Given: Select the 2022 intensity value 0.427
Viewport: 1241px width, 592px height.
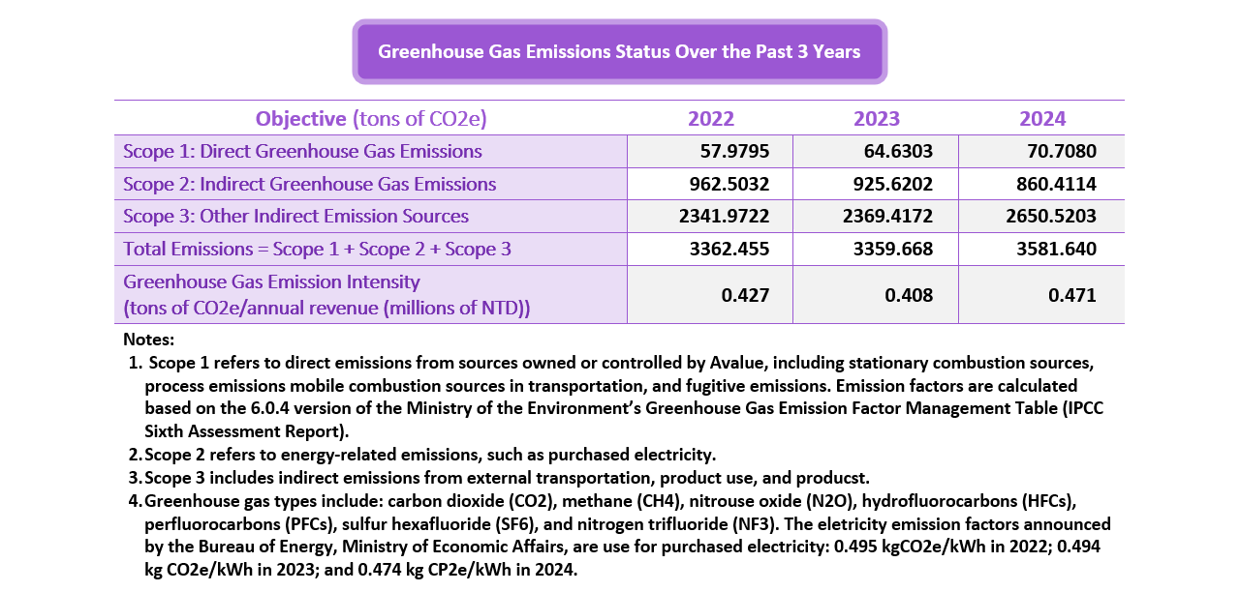Looking at the screenshot, I should pyautogui.click(x=745, y=295).
